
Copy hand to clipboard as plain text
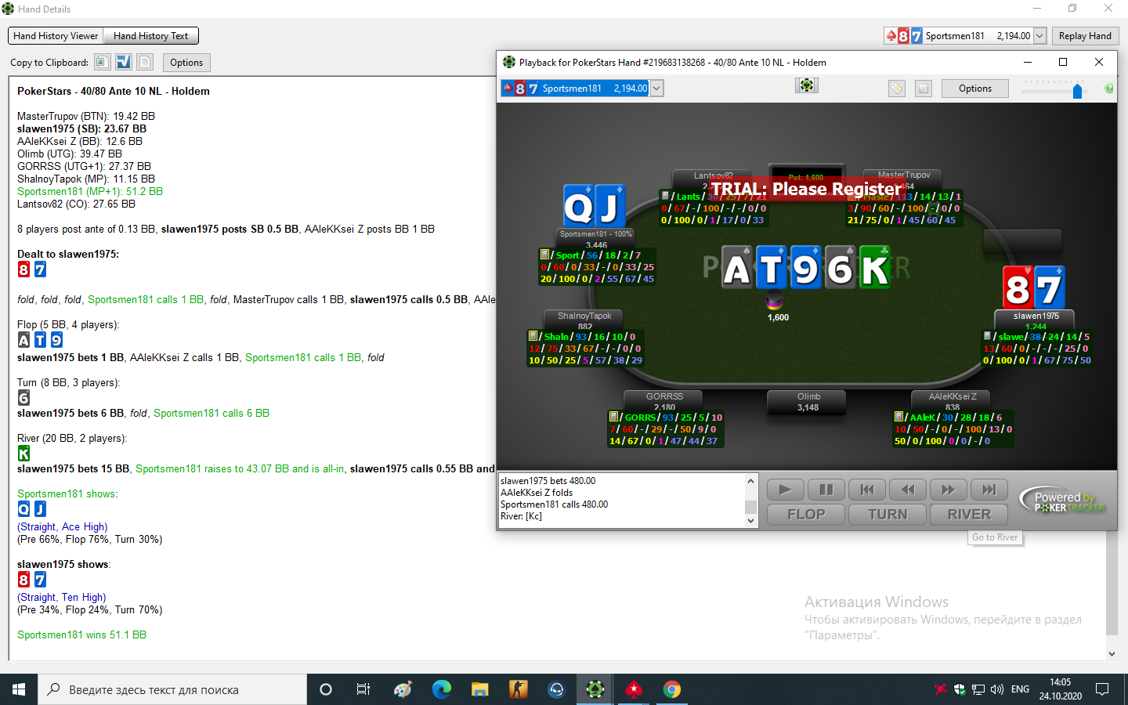pos(145,62)
